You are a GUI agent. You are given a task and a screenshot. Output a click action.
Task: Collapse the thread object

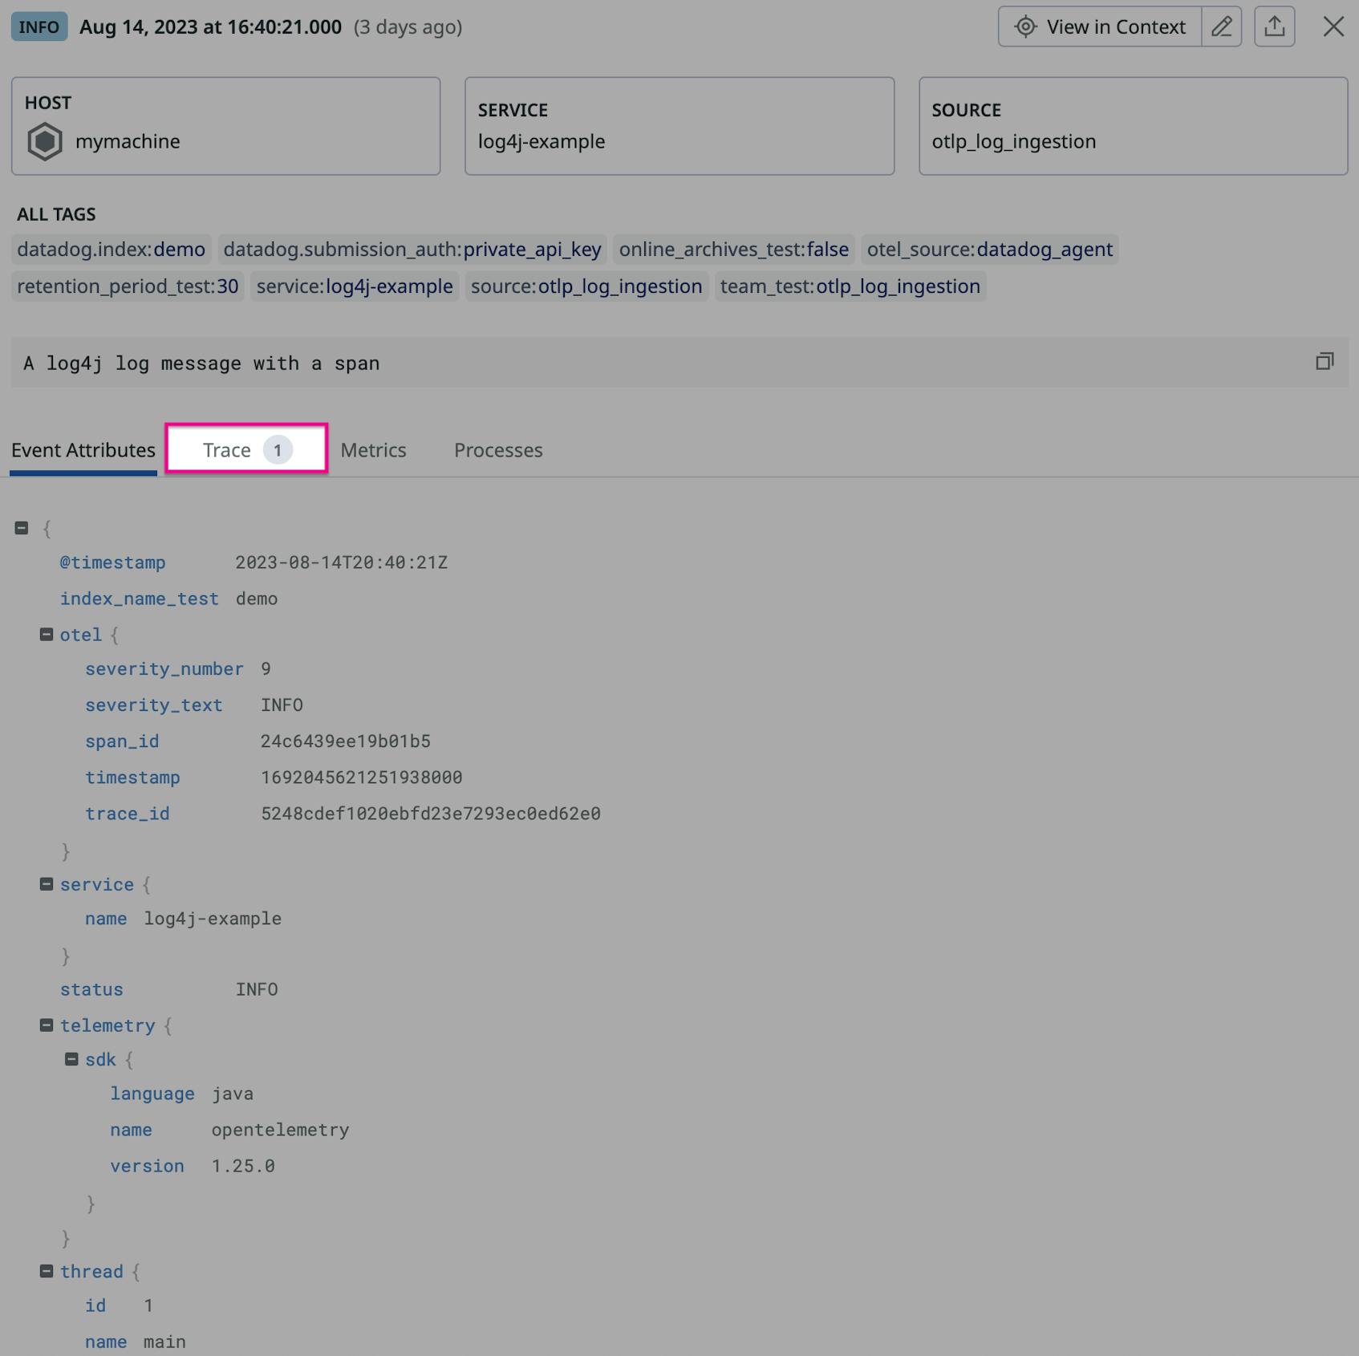click(47, 1271)
